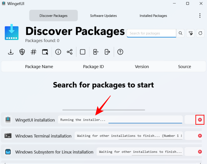This screenshot has width=207, height=164.
Task: Click the installation queue resize handle bar
Action: pos(103,110)
